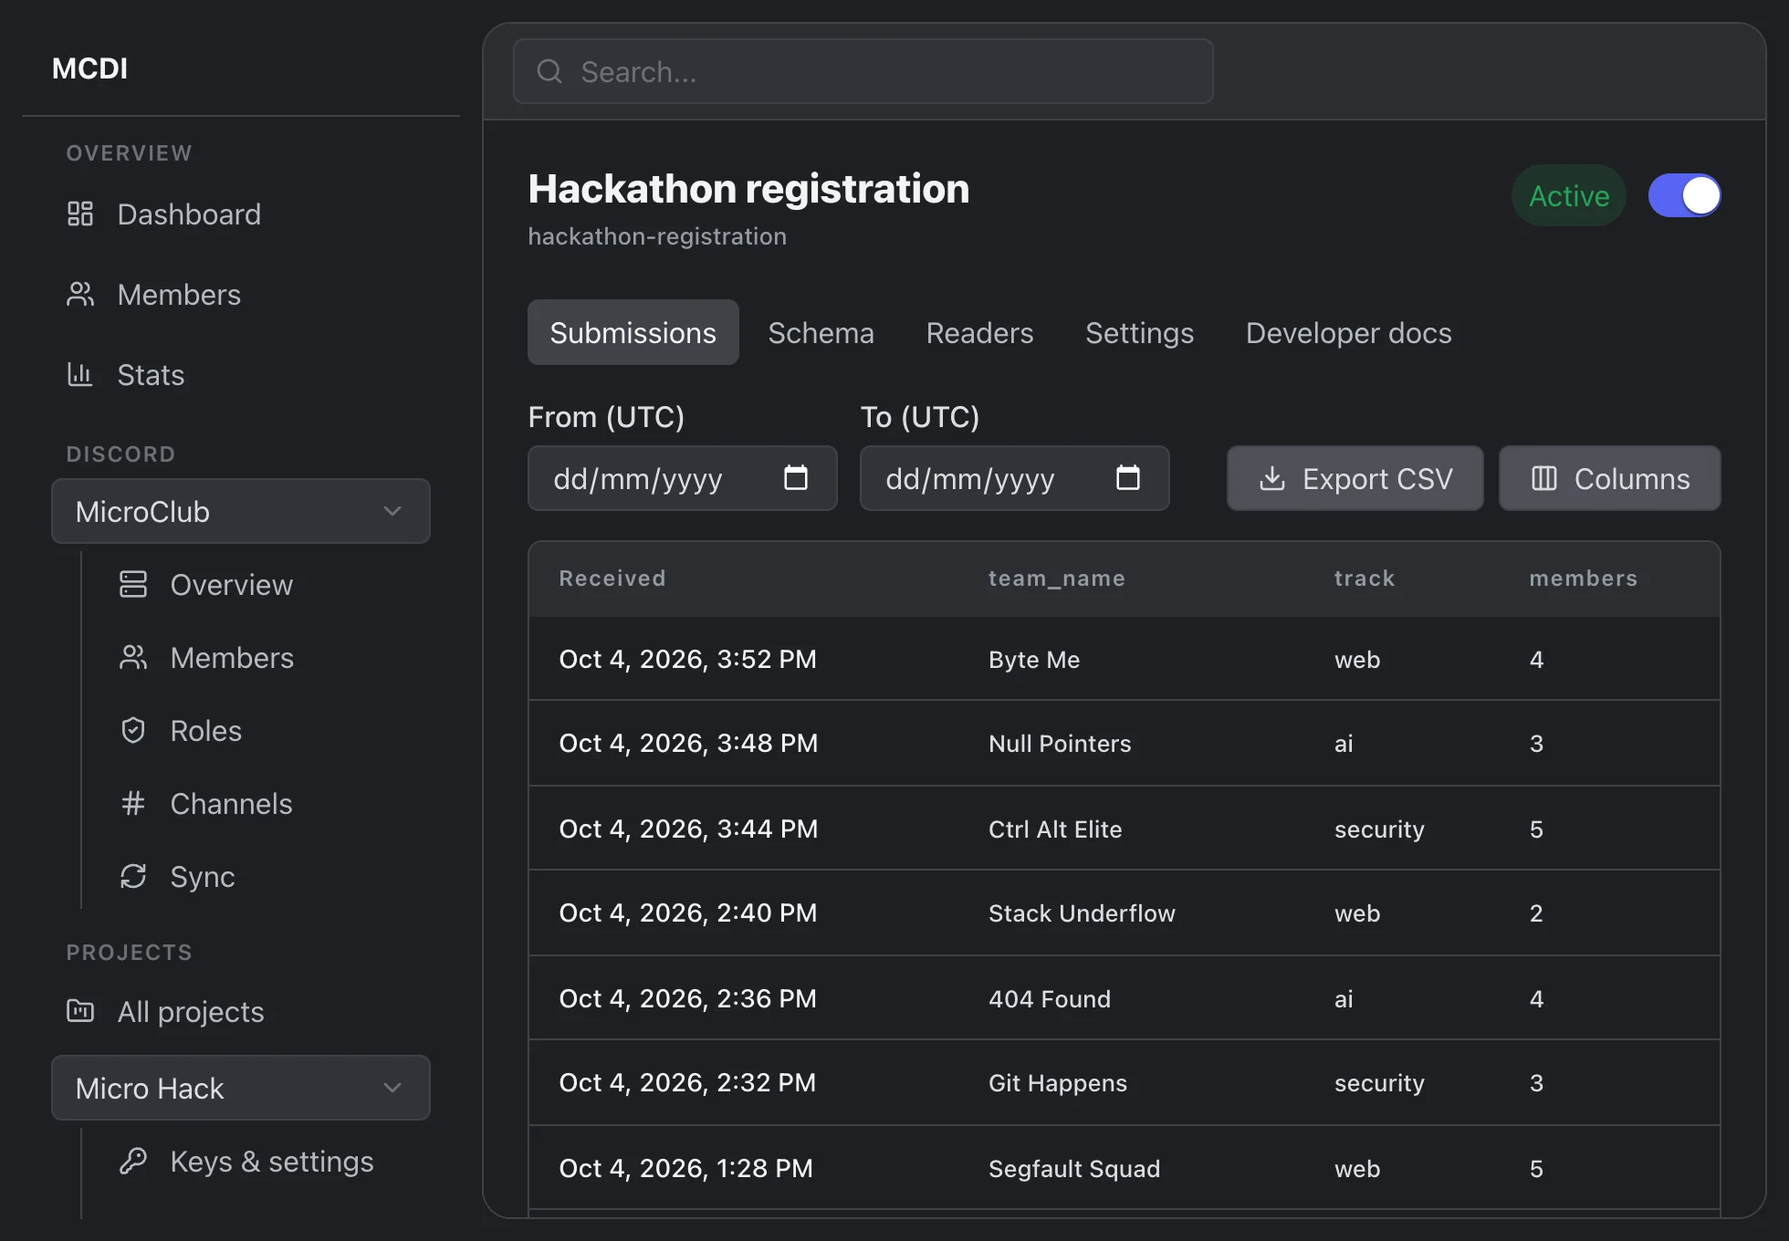Click the Members icon under MicroClub
1789x1241 pixels.
click(133, 657)
